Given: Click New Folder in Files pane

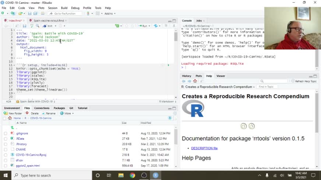Looking at the screenshot, I should point(13,113).
